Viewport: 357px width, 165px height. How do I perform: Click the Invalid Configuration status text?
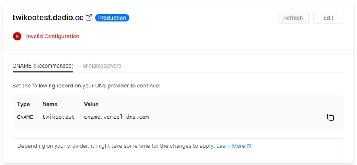(x=53, y=36)
